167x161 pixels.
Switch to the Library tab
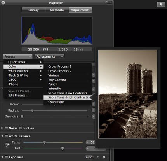[33, 10]
